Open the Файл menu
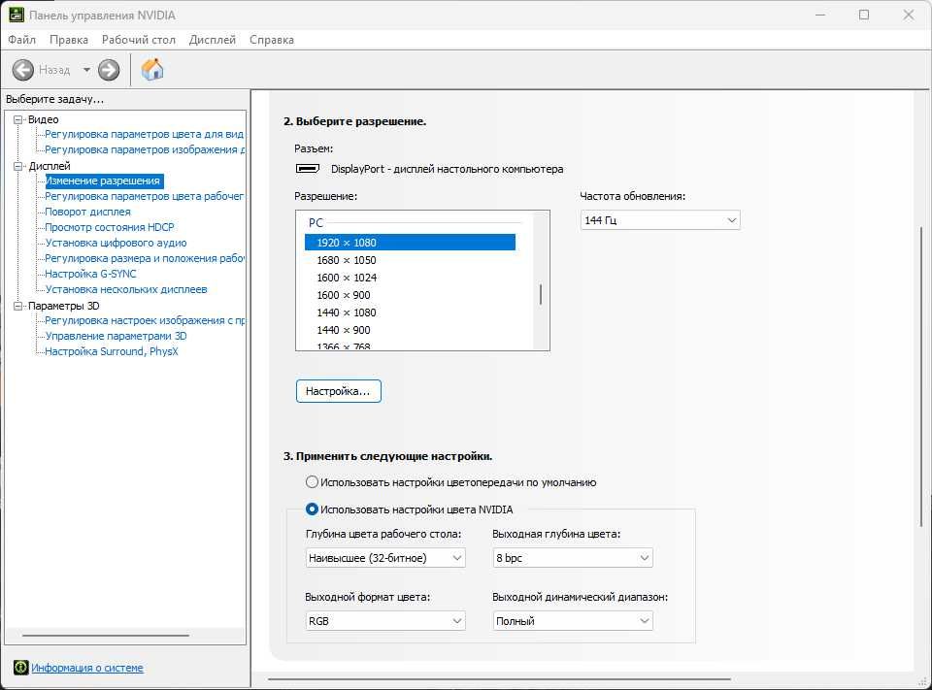The width and height of the screenshot is (932, 690). pos(22,40)
